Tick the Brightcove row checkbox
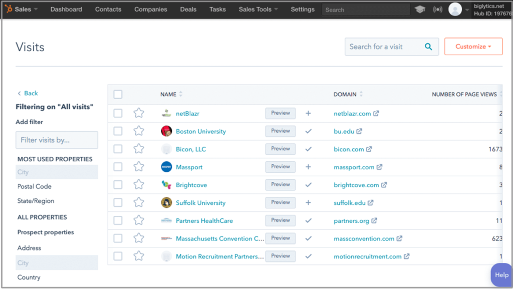Screen dimensions: 513x289 coord(118,185)
